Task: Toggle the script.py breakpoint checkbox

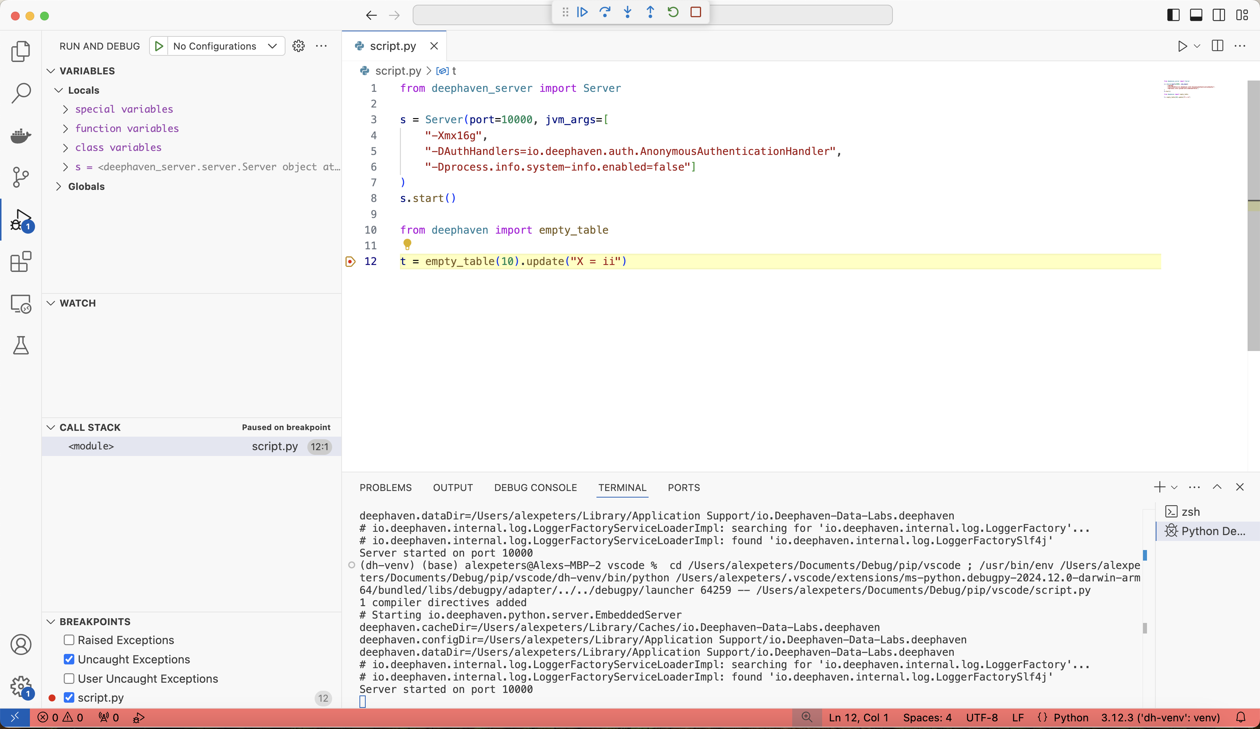Action: pyautogui.click(x=69, y=698)
